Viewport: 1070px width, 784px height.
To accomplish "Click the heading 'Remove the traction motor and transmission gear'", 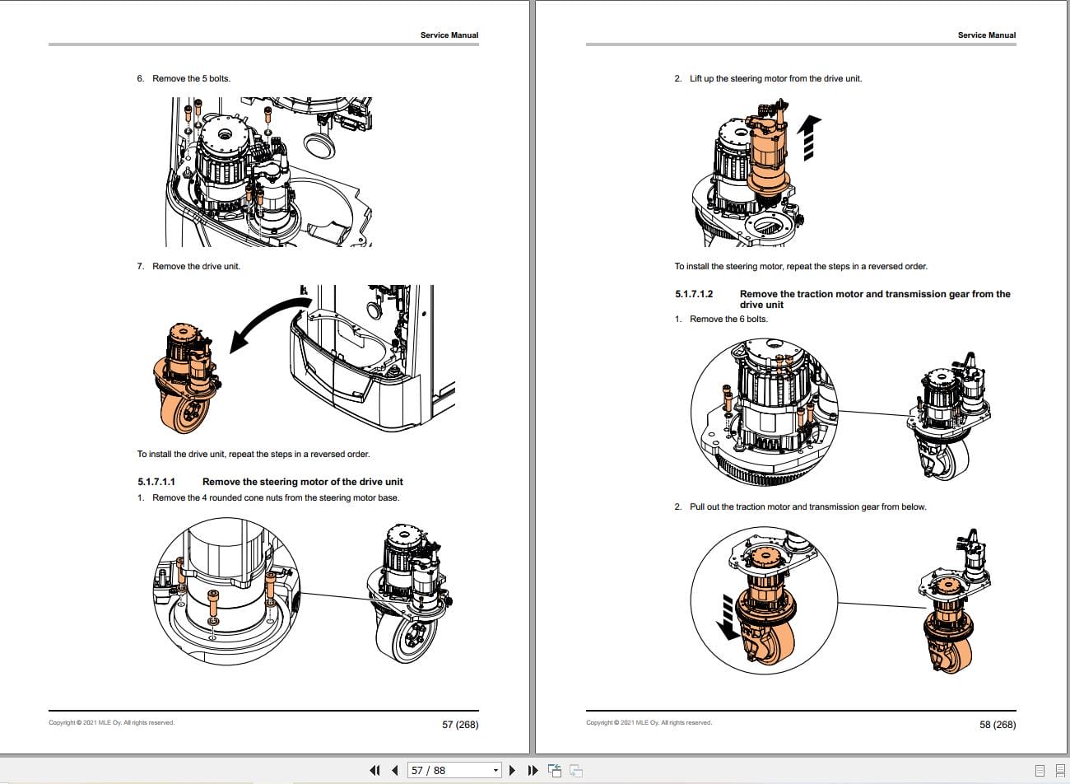I will click(875, 299).
